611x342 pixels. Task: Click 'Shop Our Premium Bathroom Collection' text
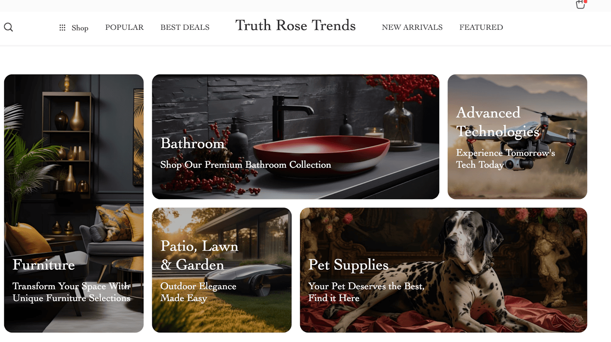pyautogui.click(x=246, y=165)
